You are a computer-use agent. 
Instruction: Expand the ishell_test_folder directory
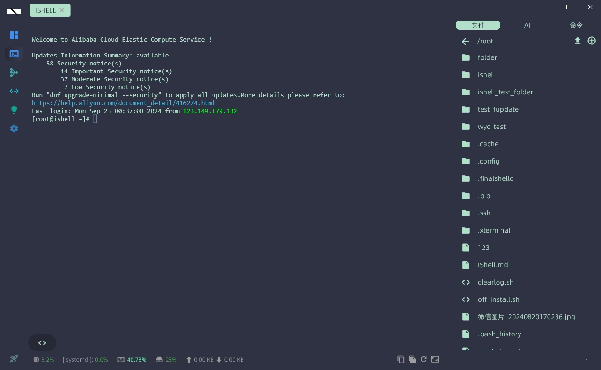(x=506, y=92)
